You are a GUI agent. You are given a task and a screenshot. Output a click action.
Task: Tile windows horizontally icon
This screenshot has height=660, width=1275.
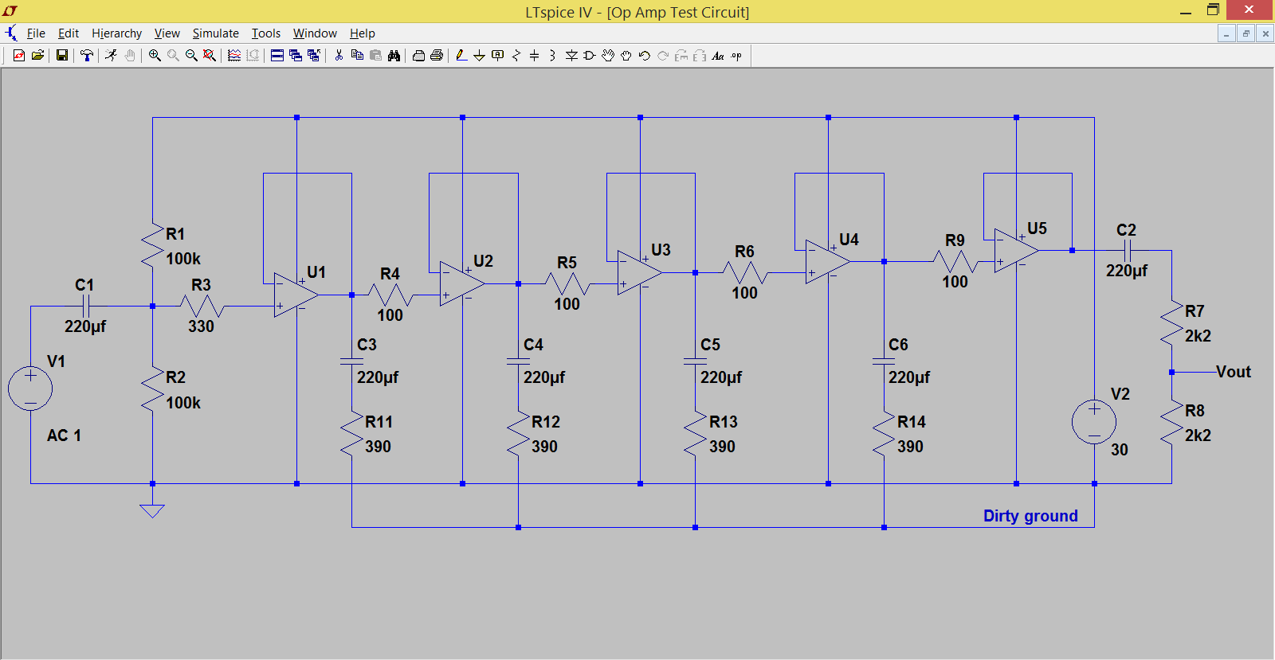click(x=277, y=55)
